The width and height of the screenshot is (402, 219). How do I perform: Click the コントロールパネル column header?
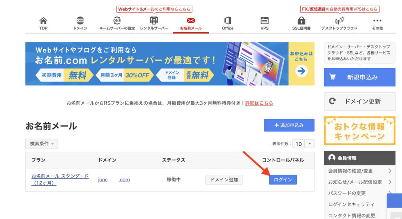tap(283, 160)
